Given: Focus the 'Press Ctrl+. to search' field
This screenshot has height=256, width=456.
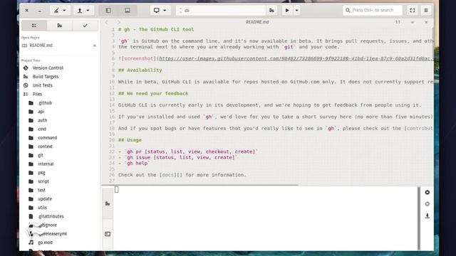Looking at the screenshot, I should pos(373,10).
